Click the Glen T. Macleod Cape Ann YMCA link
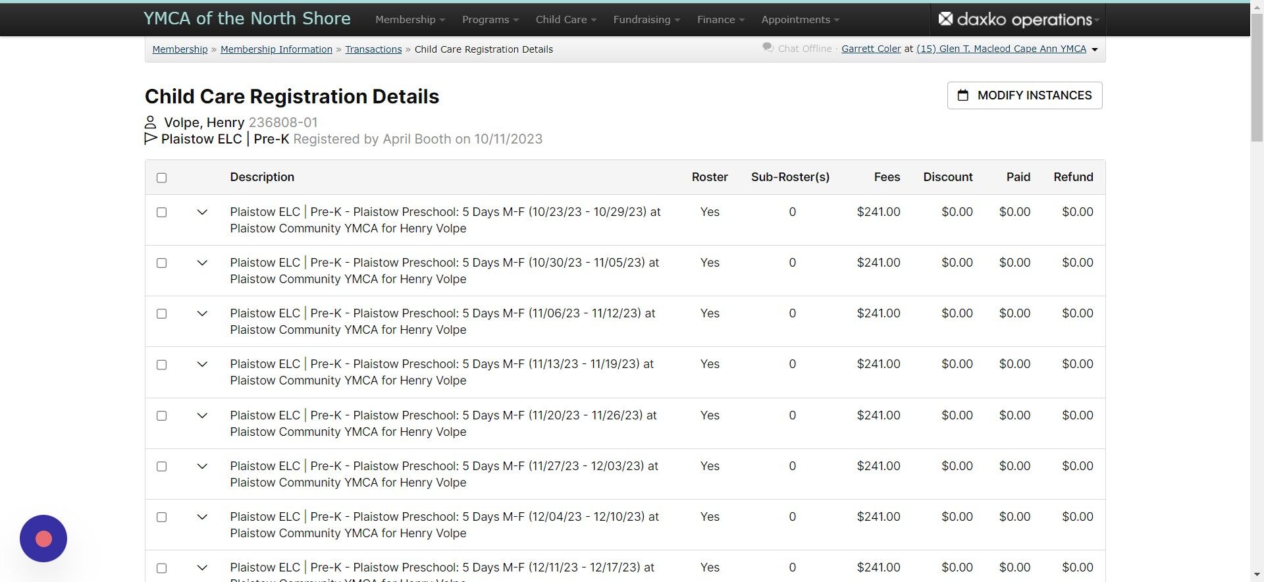Screen dimensions: 1264x582 1001,49
